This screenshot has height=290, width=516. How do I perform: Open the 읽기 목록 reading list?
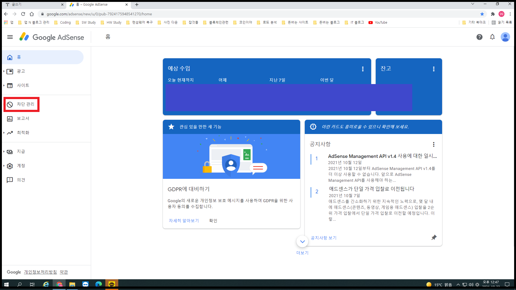coord(502,23)
